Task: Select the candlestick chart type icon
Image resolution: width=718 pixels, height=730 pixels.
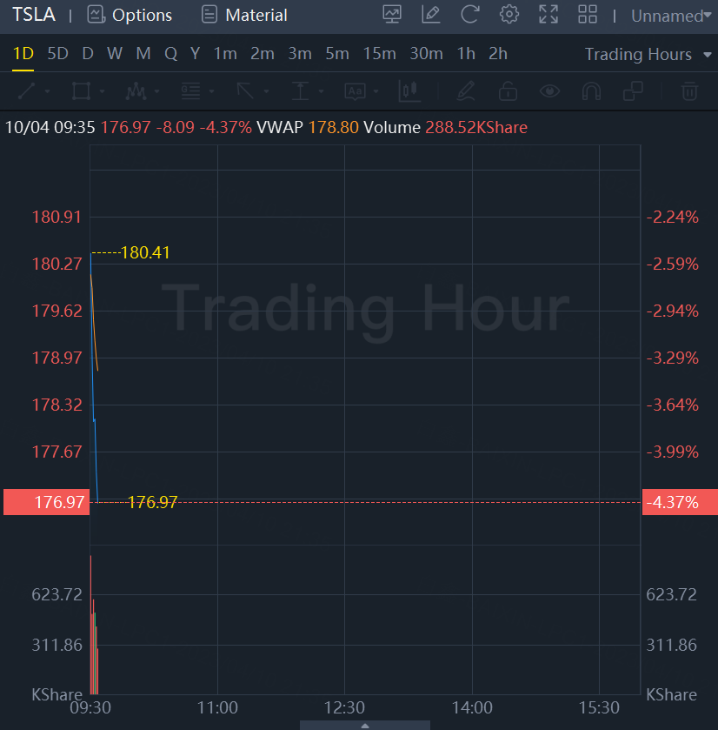Action: [x=409, y=90]
